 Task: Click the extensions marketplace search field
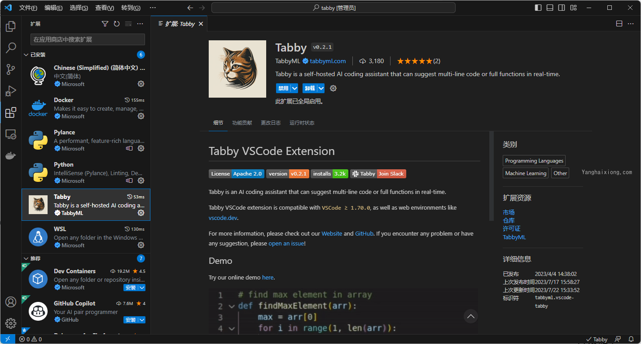88,39
